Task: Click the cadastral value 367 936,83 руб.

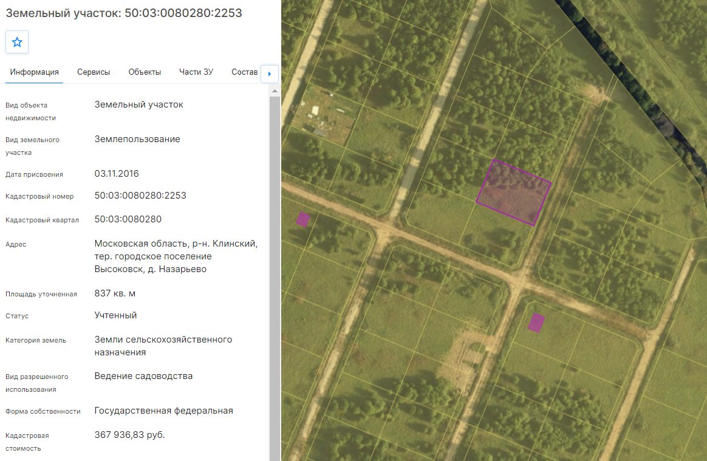Action: 130,435
